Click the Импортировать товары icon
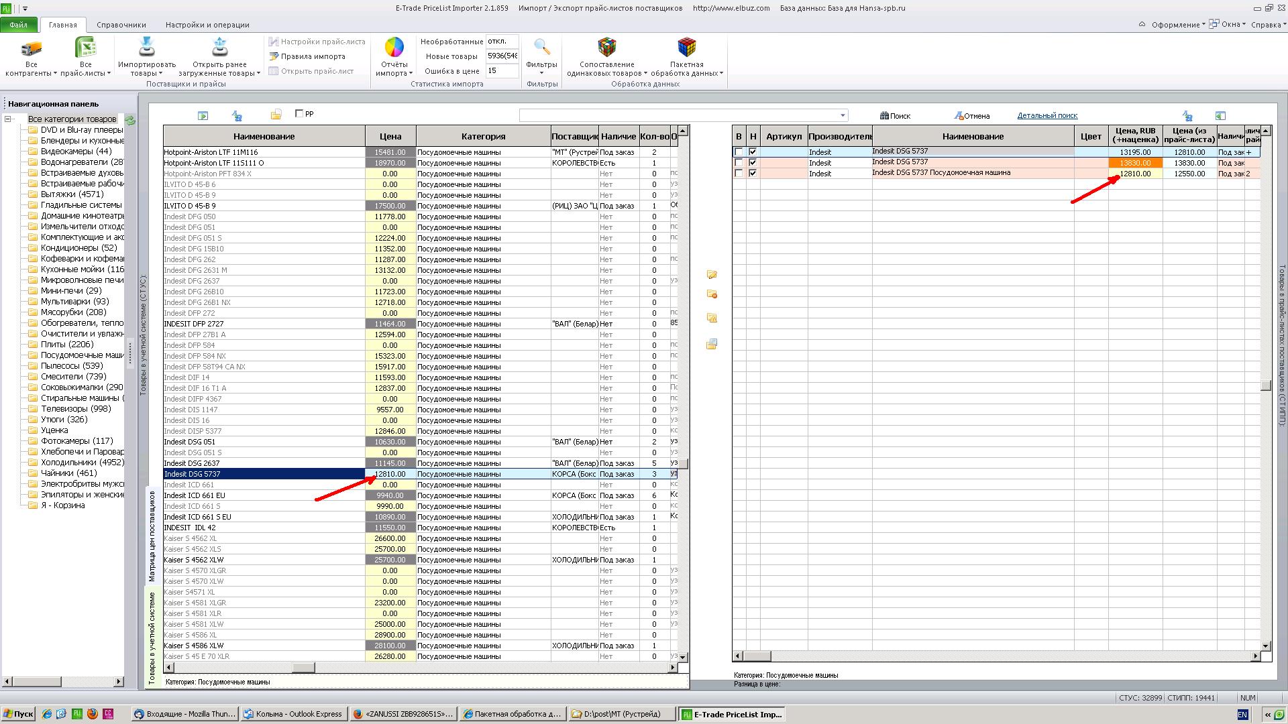Image resolution: width=1288 pixels, height=724 pixels. pos(146,48)
